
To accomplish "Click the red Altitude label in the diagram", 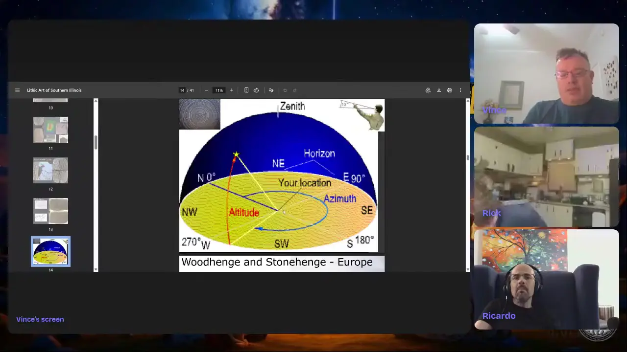I will (244, 212).
